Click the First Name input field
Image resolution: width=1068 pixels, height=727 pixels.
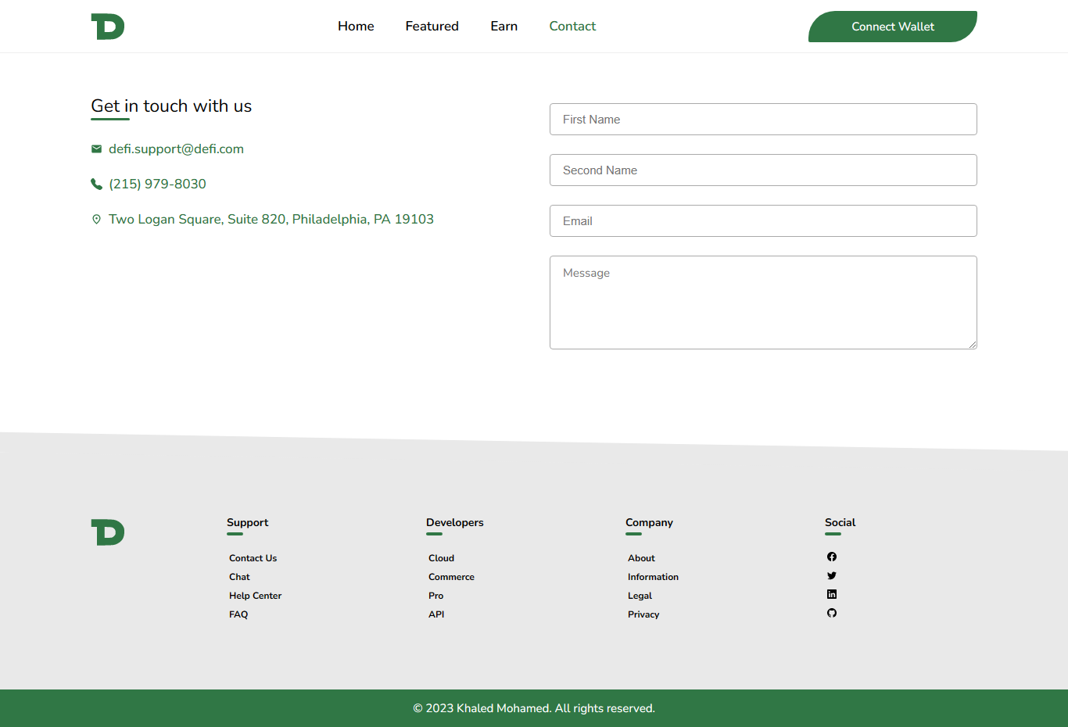point(763,119)
